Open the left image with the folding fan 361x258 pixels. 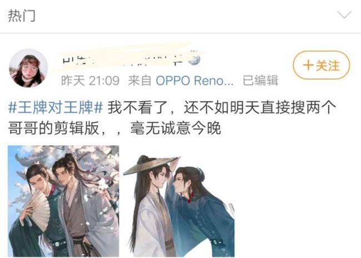[63, 201]
